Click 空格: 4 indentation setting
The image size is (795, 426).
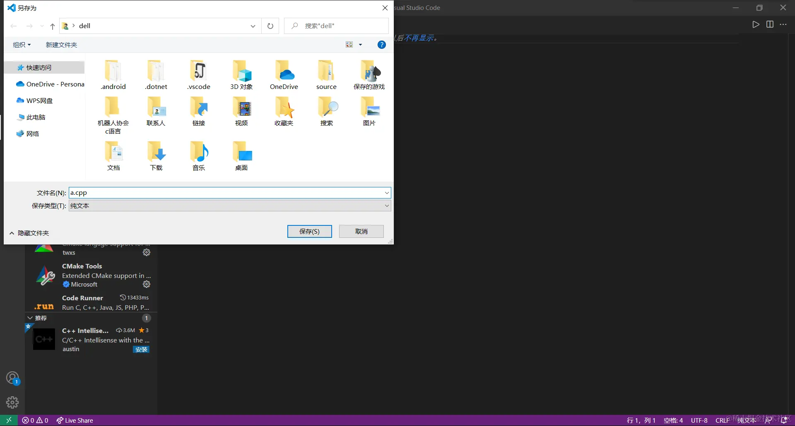coord(673,420)
